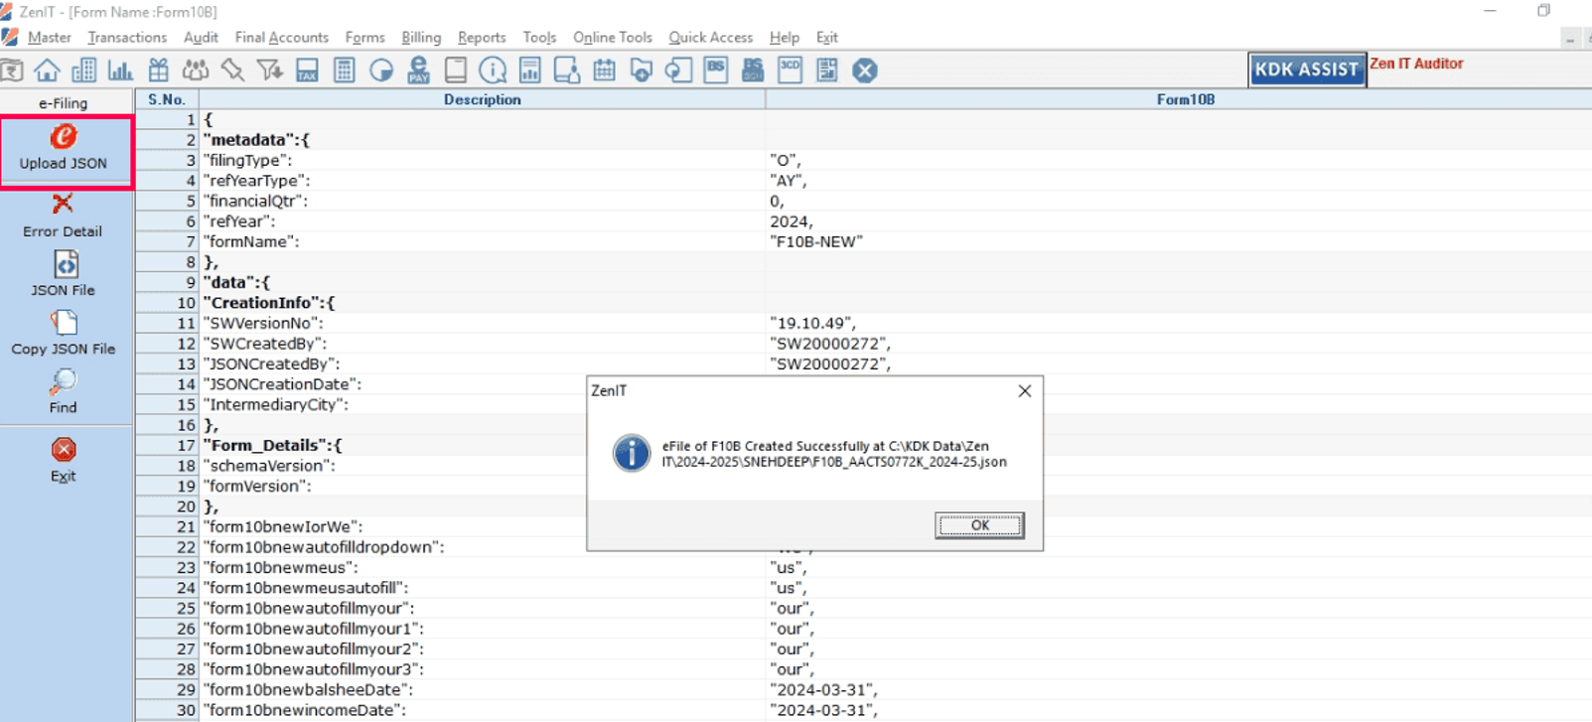
Task: Open the Tools menu
Action: tap(539, 38)
